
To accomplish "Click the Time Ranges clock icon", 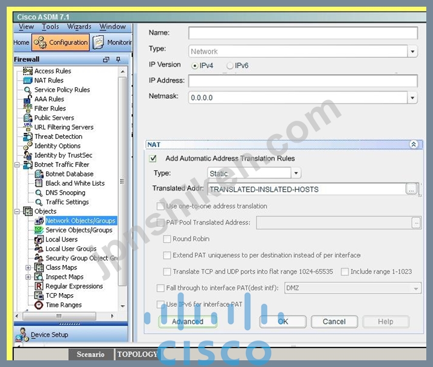I will 39,305.
